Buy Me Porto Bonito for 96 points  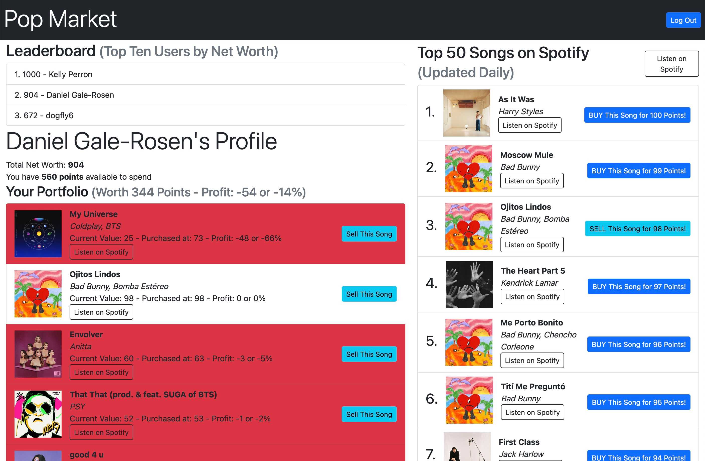(638, 344)
